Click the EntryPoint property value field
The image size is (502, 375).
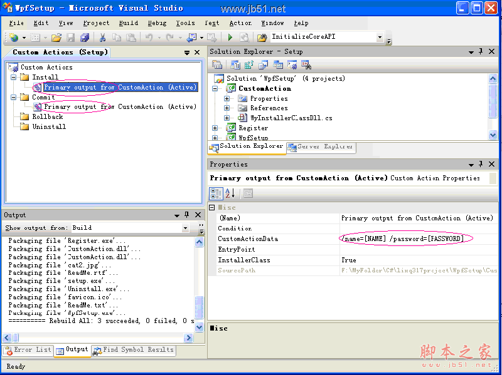(x=419, y=249)
